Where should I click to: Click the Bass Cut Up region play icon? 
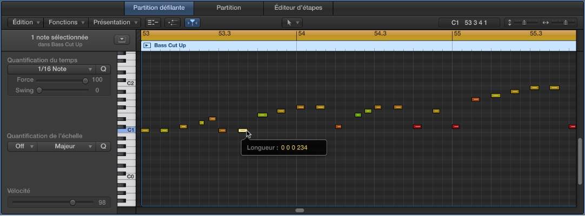pos(148,45)
